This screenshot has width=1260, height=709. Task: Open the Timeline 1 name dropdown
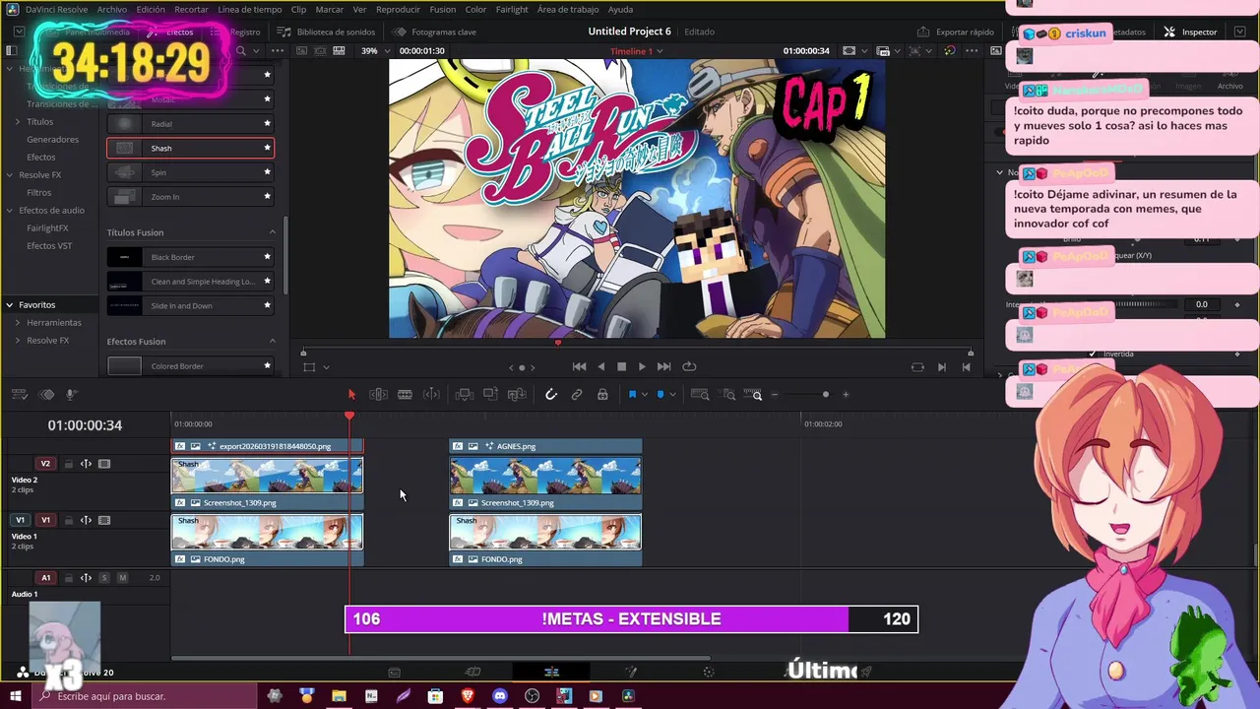[x=637, y=50]
